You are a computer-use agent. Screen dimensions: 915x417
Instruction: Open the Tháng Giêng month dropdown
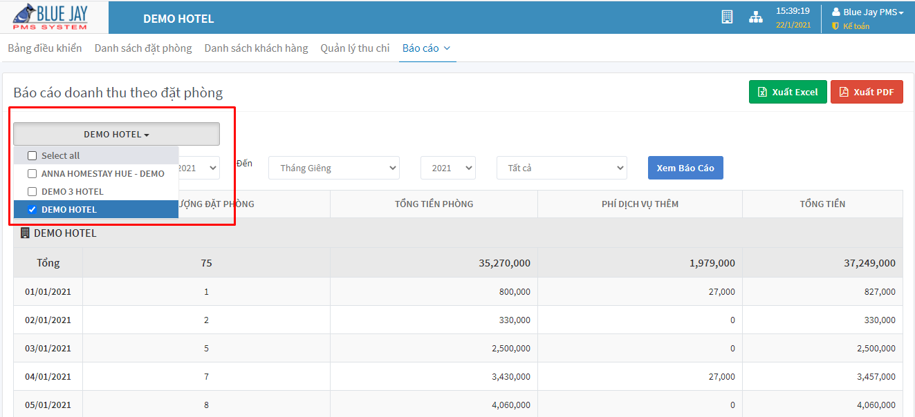click(x=334, y=168)
